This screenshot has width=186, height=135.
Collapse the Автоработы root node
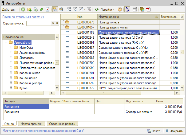(6, 42)
